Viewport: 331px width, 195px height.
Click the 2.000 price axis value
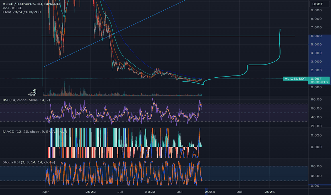click(x=316, y=70)
